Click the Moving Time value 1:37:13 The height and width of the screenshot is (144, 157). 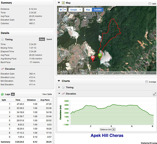[x=33, y=48]
